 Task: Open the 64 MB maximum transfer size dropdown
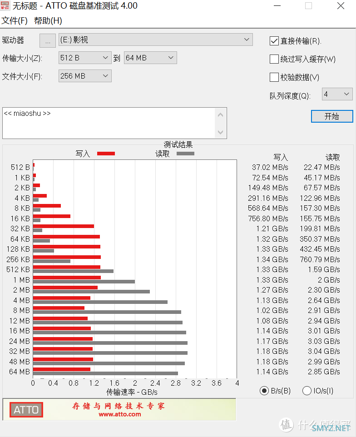point(150,58)
